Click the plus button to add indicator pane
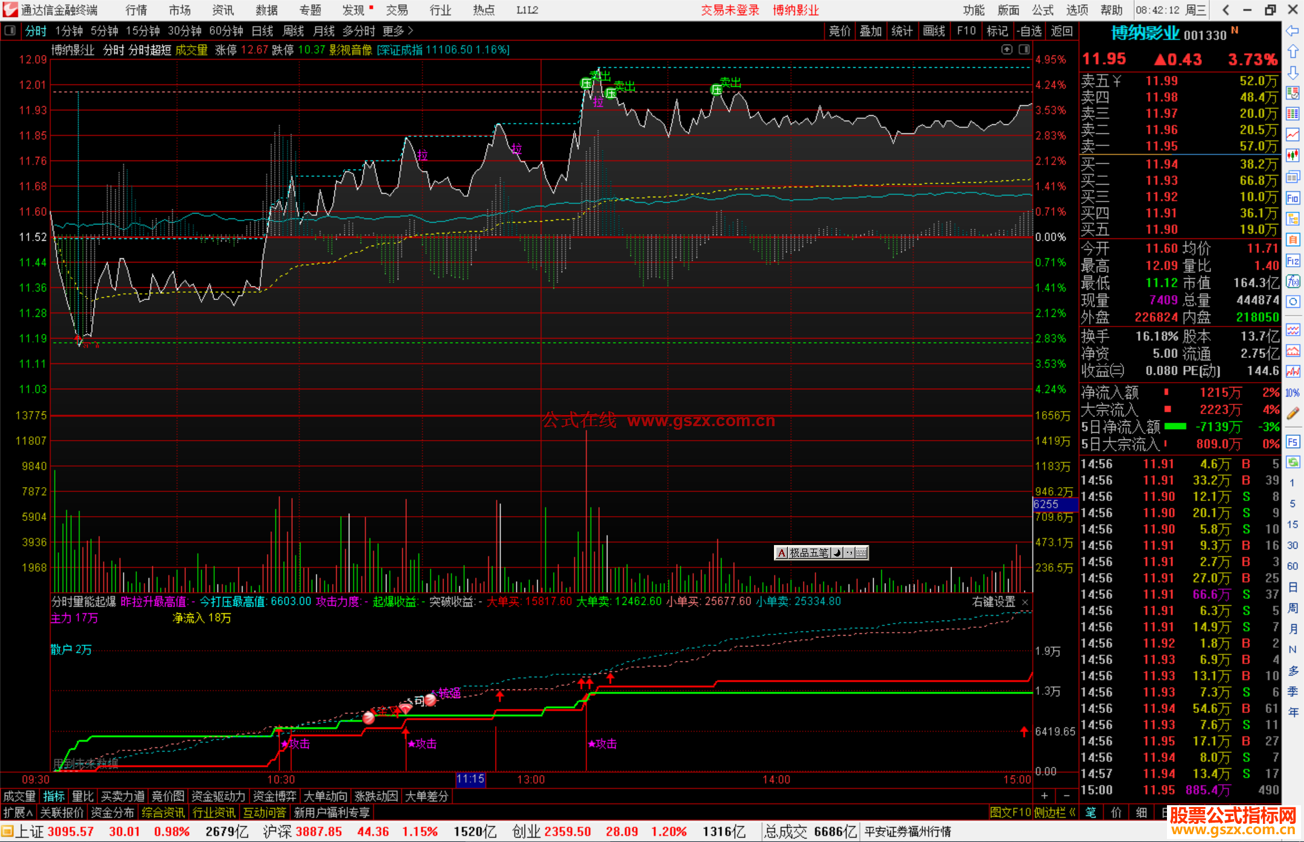 (1044, 796)
